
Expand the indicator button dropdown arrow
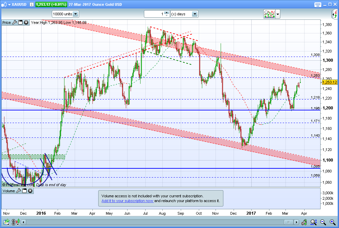click(x=278, y=14)
